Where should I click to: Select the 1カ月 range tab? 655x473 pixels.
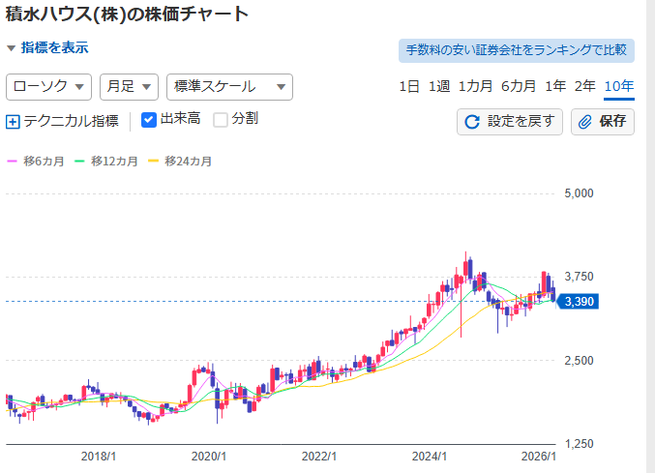tap(475, 86)
